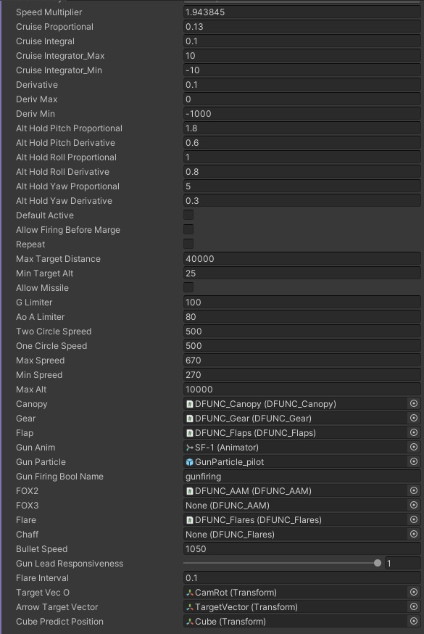Open object picker for Flap field

[x=414, y=432]
